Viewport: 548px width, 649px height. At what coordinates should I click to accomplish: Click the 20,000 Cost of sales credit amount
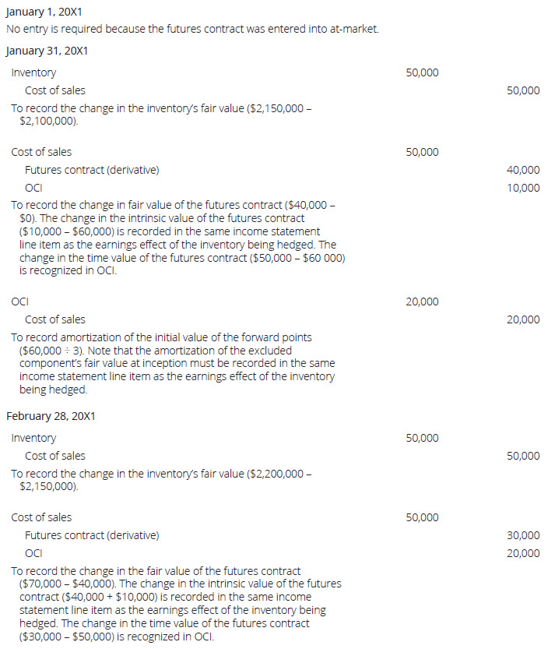click(522, 319)
